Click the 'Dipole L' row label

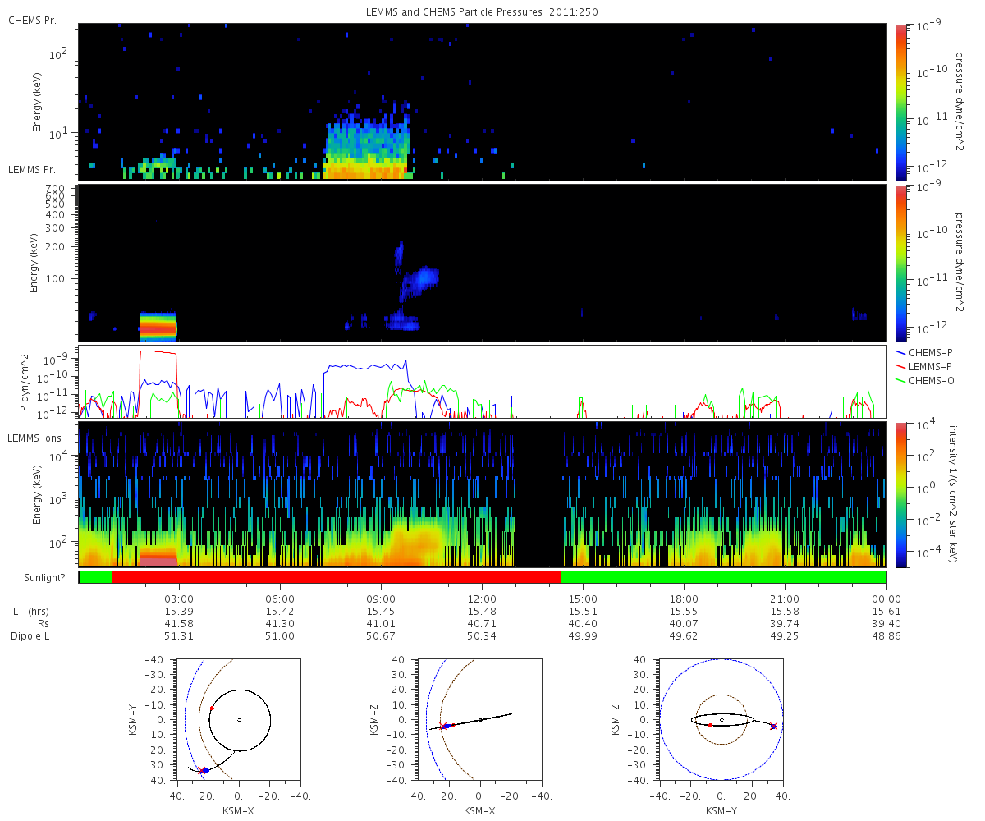coord(31,636)
